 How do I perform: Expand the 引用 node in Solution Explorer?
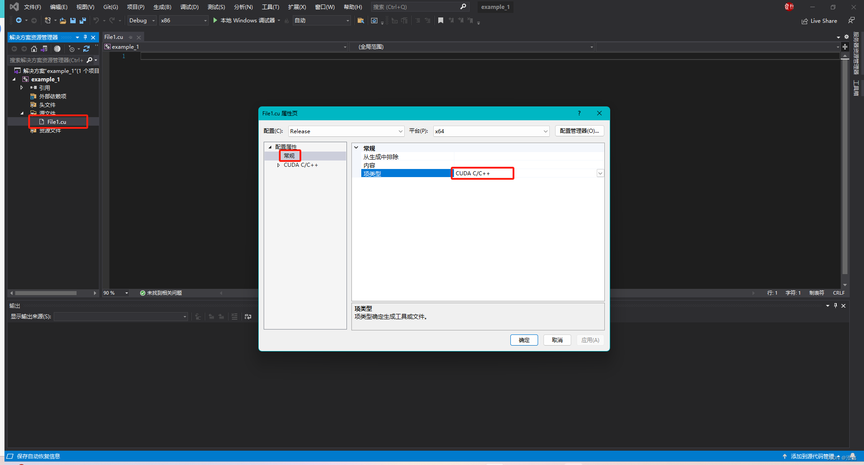21,88
